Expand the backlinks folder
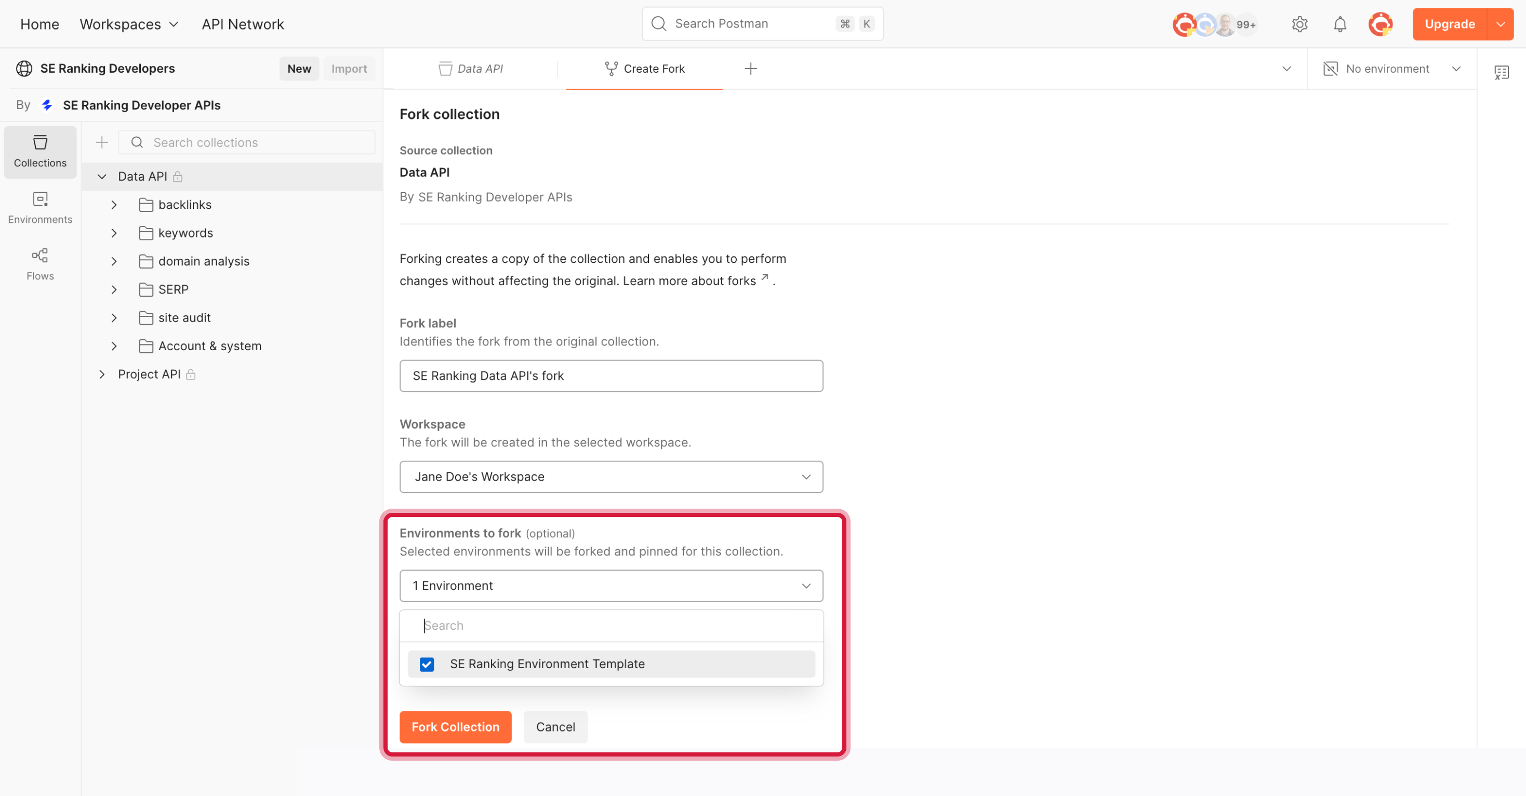The height and width of the screenshot is (796, 1526). pos(114,205)
